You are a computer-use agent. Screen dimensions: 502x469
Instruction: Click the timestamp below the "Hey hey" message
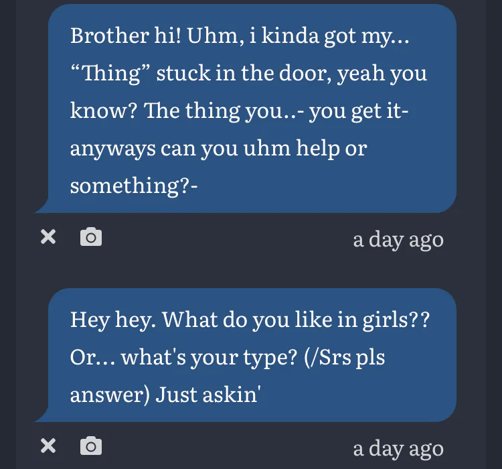coord(398,448)
